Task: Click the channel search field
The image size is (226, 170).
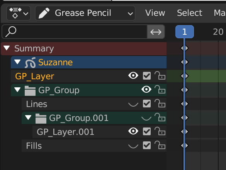Action: pyautogui.click(x=75, y=32)
